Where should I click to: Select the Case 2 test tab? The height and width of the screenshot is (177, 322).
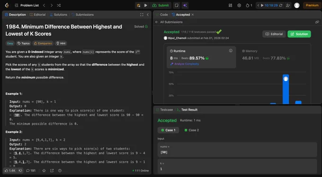(192, 130)
